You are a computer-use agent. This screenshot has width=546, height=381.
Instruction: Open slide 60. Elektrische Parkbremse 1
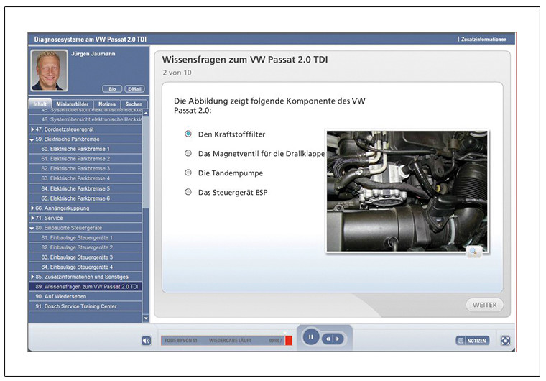coord(85,149)
